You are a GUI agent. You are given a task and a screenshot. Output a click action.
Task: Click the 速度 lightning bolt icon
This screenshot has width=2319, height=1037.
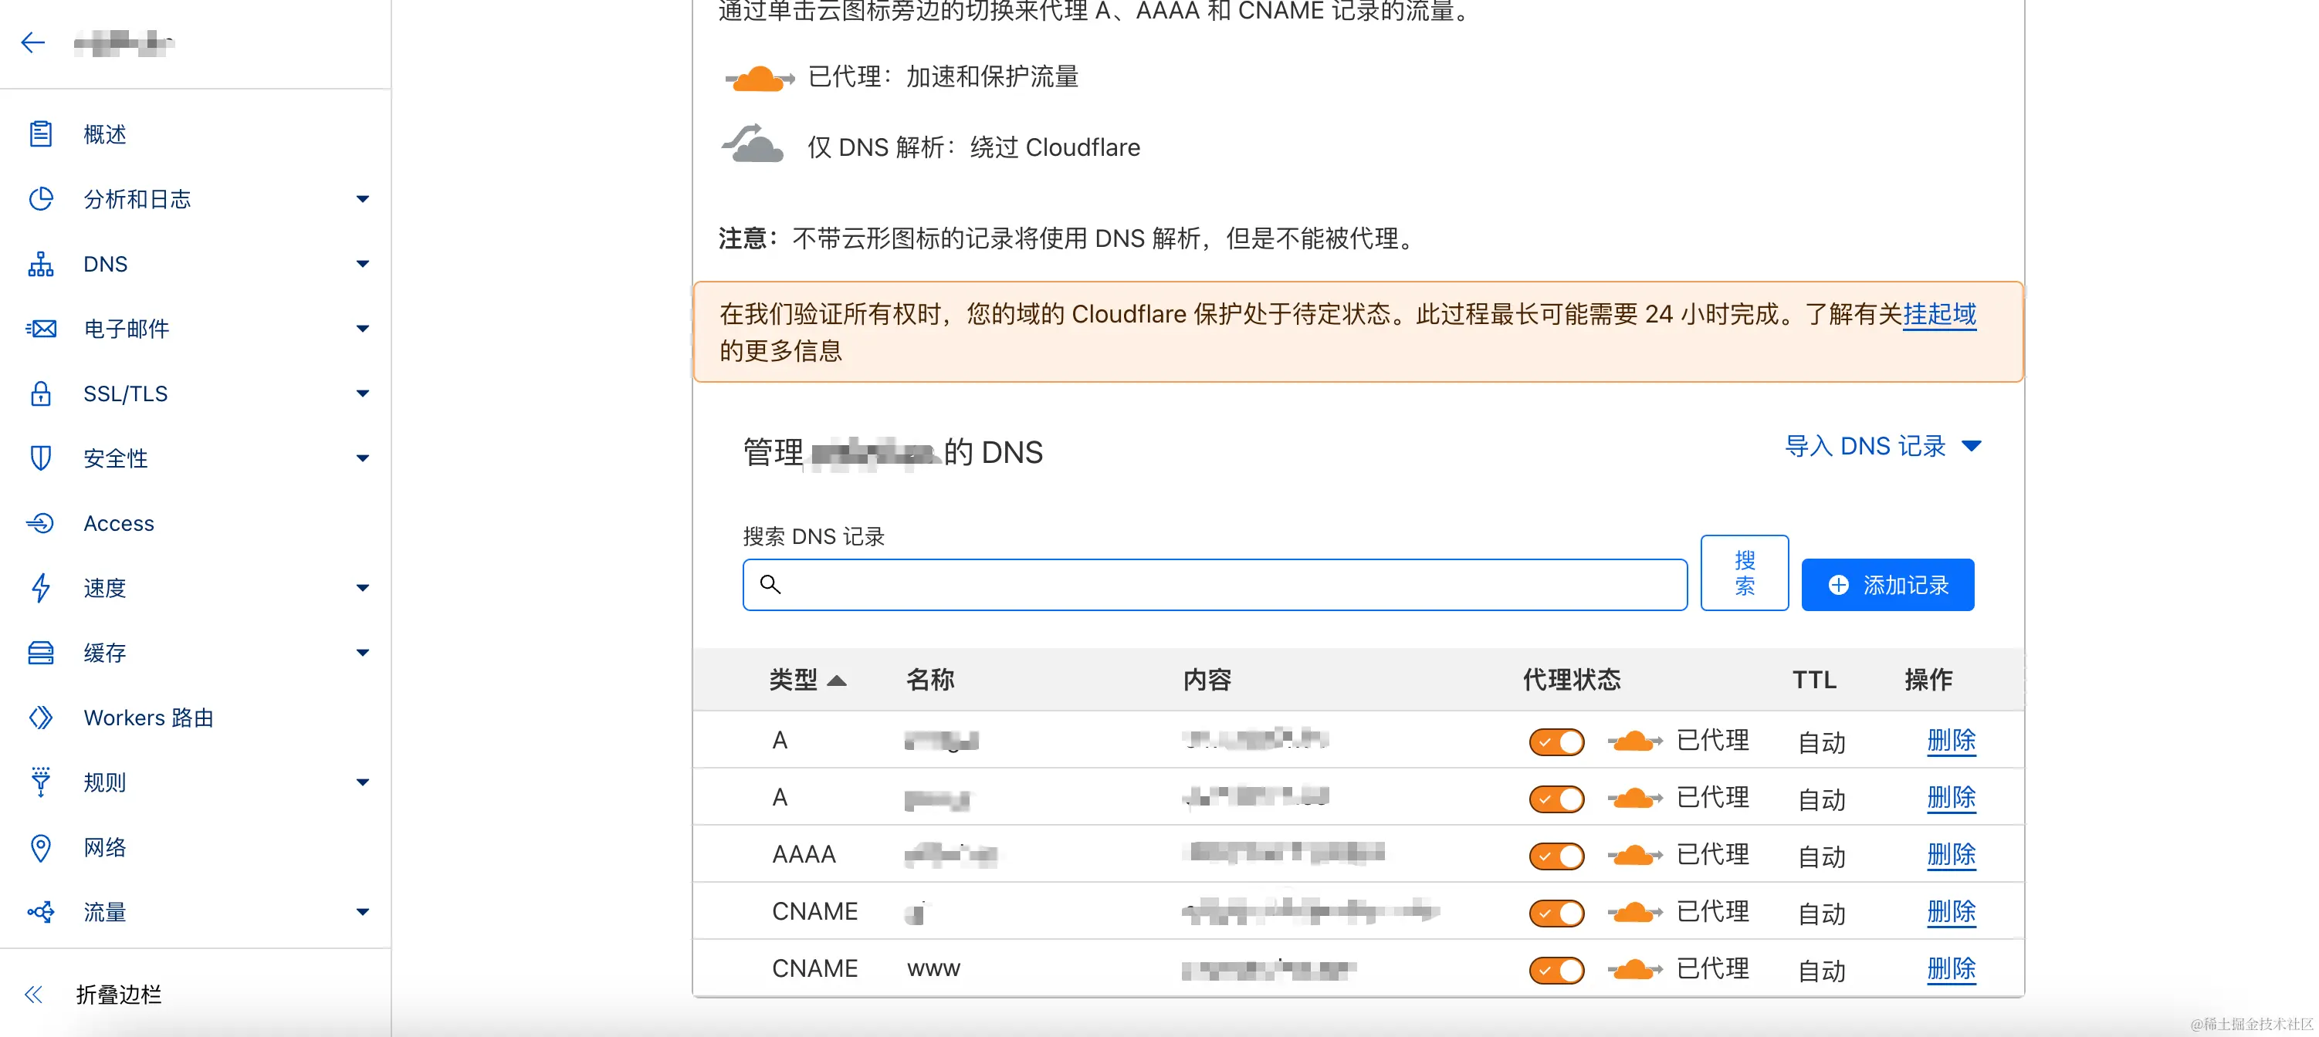pos(40,587)
